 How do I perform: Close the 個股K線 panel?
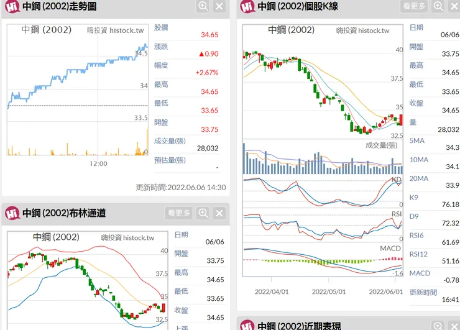[454, 7]
